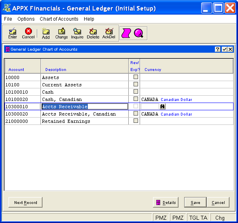Toggle Rev/Exp checkbox for Assets row
This screenshot has height=223, width=238.
coord(136,77)
